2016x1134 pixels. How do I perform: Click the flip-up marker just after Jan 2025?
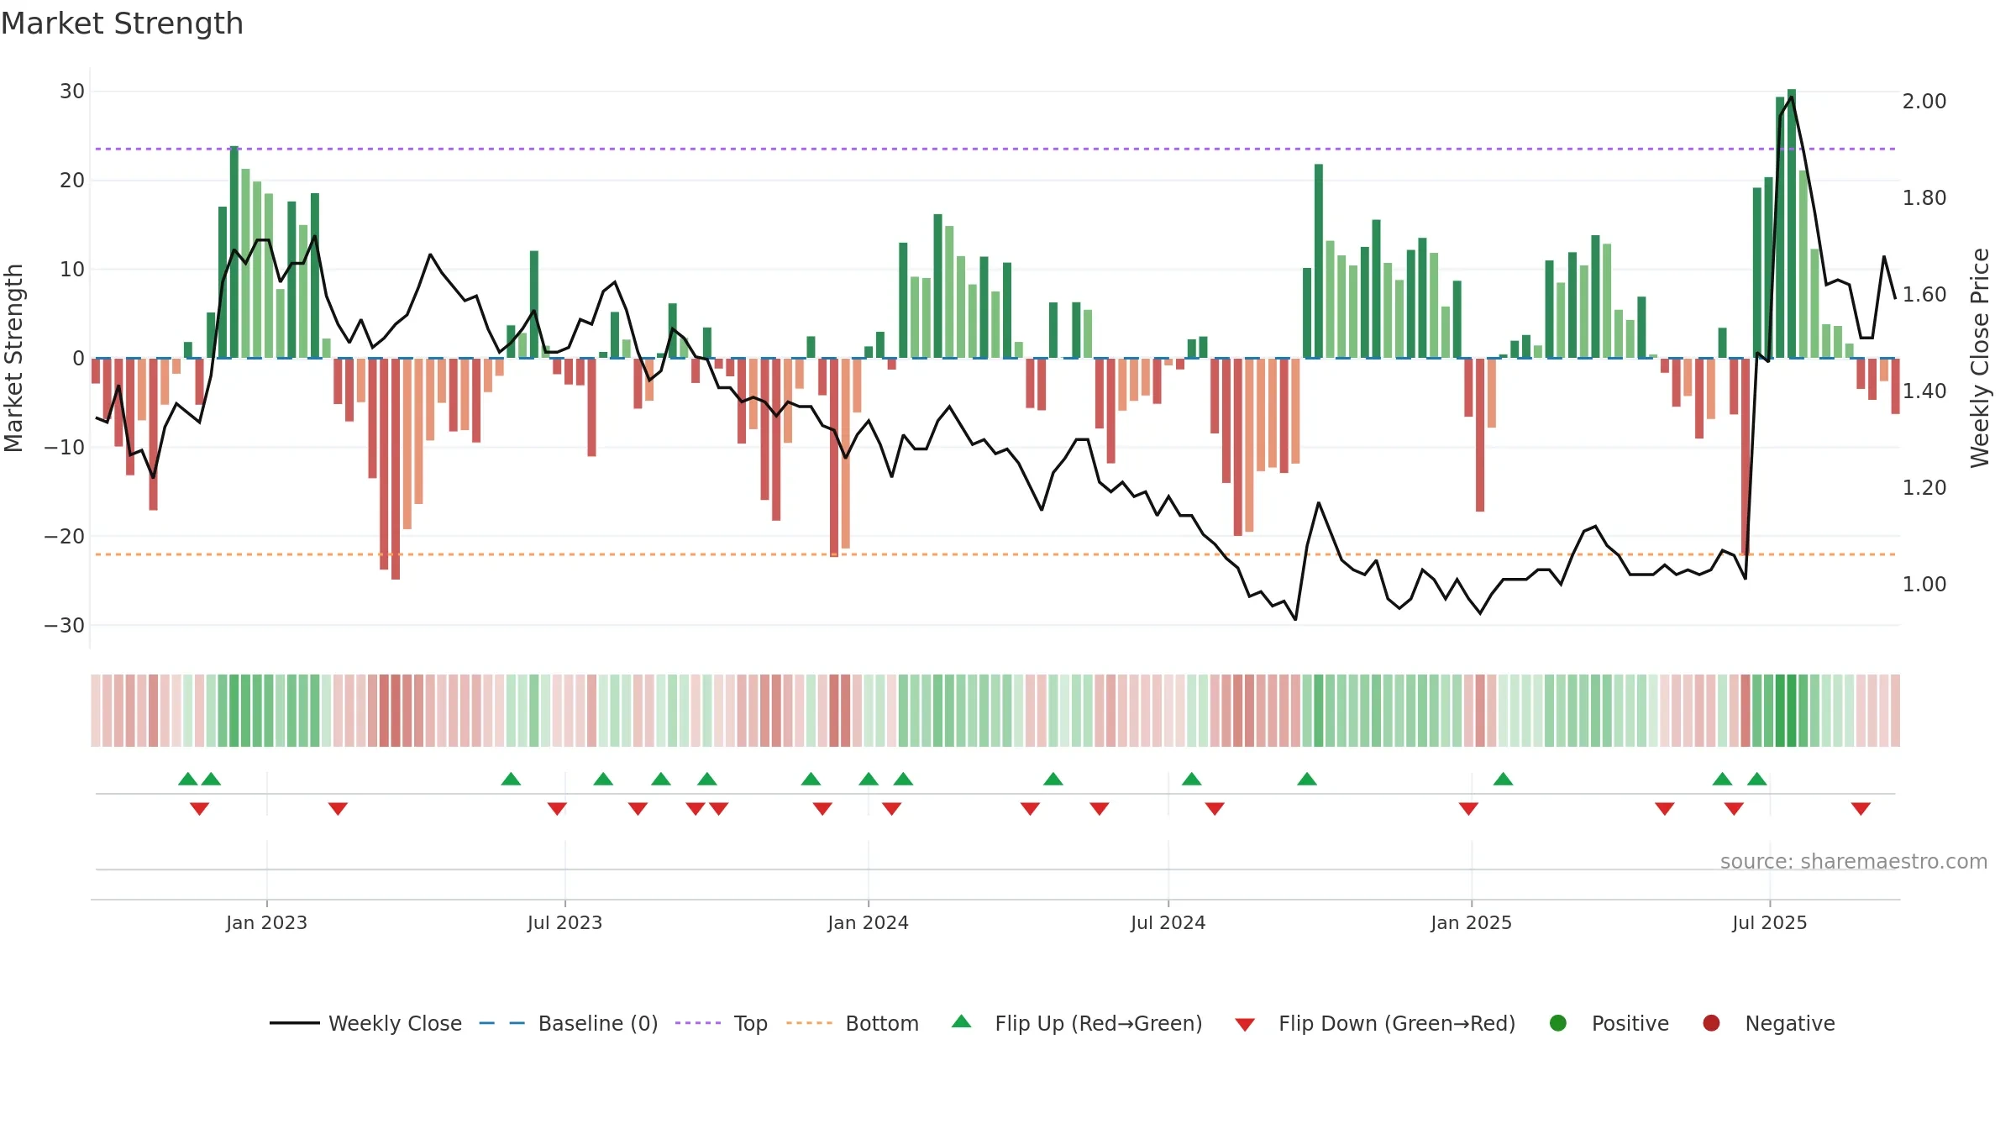pos(1503,779)
